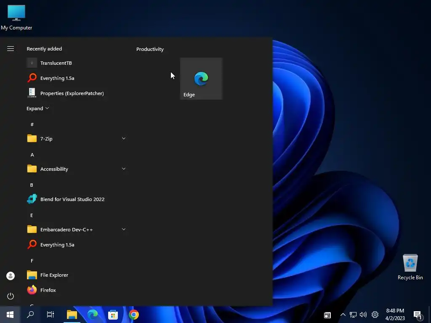Launch Everything 1.5a under letter E

[77, 244]
